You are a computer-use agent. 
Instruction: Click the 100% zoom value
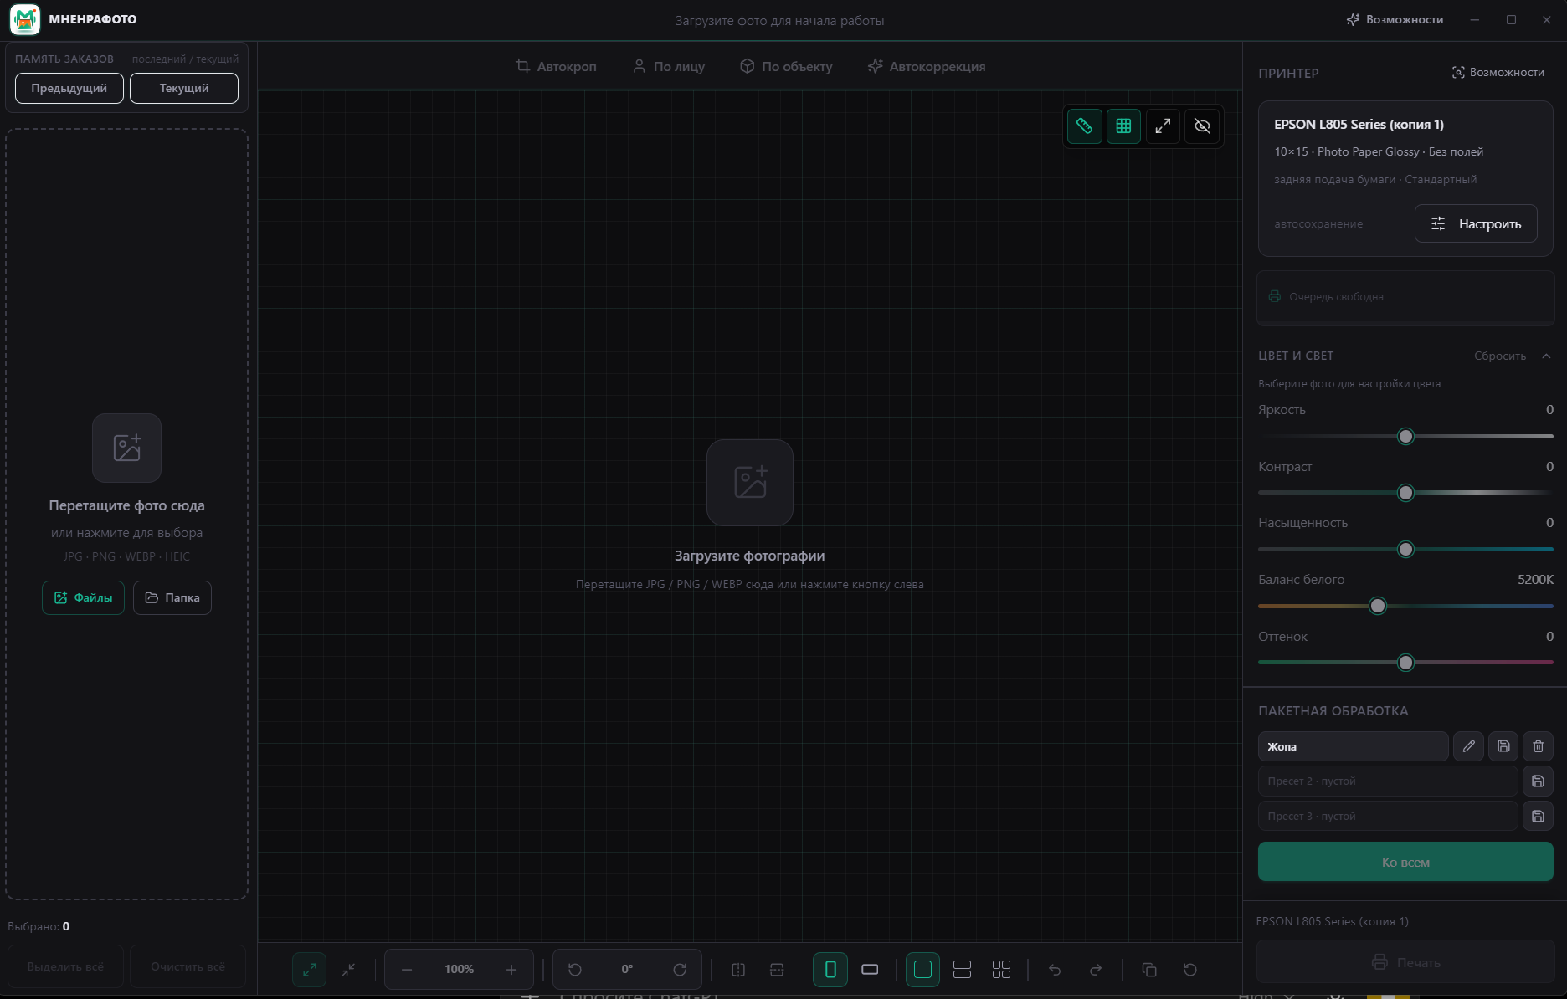(x=459, y=969)
